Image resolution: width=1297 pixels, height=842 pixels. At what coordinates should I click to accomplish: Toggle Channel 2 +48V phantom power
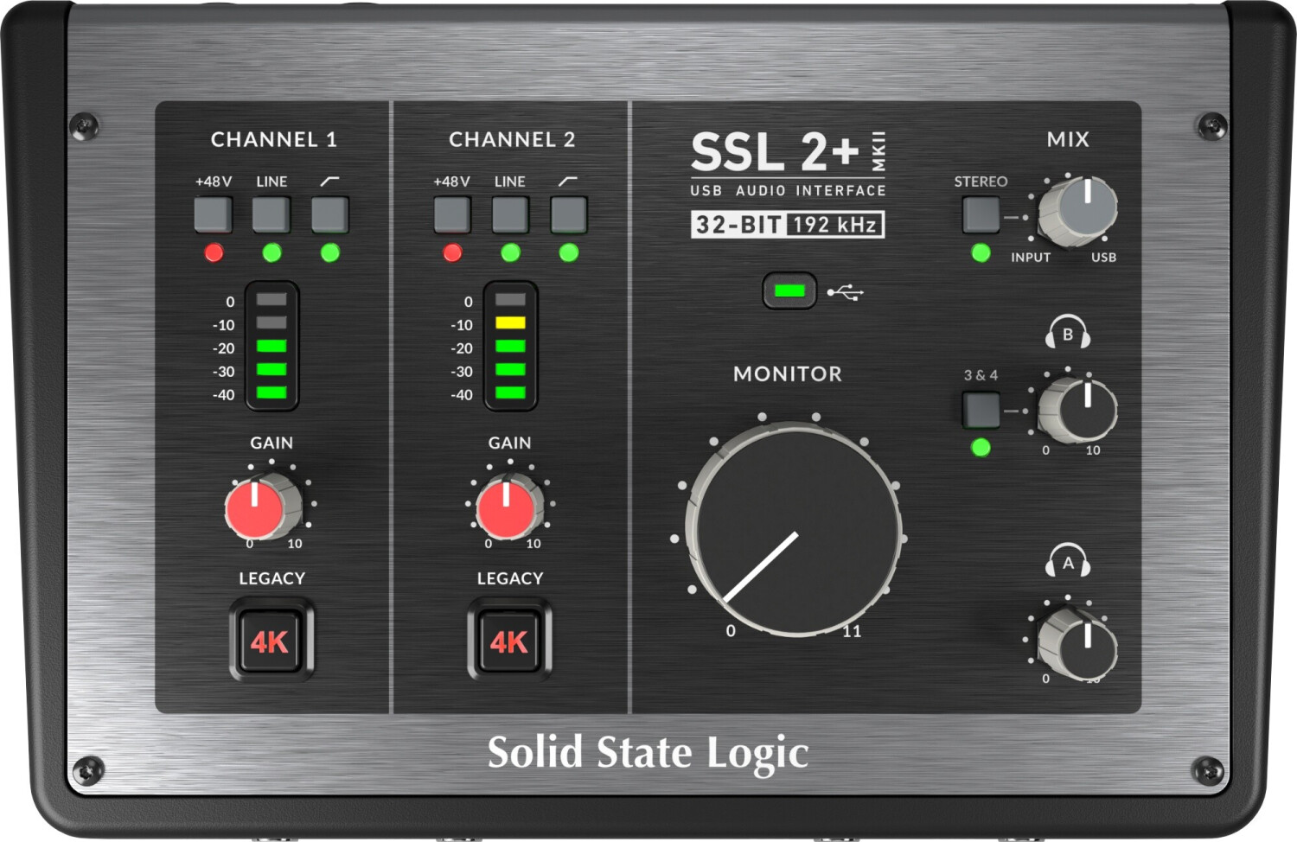[x=451, y=214]
